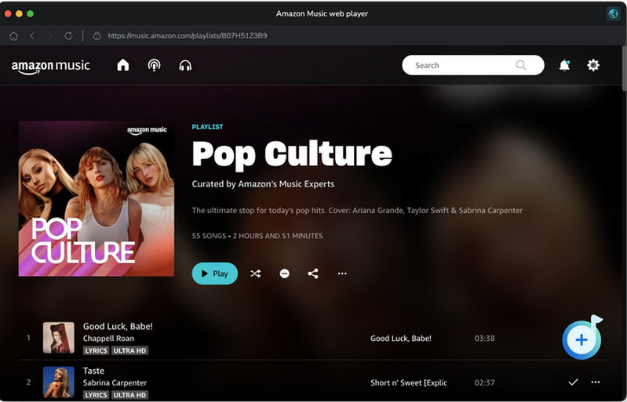Go back with the browser arrow

coord(32,36)
